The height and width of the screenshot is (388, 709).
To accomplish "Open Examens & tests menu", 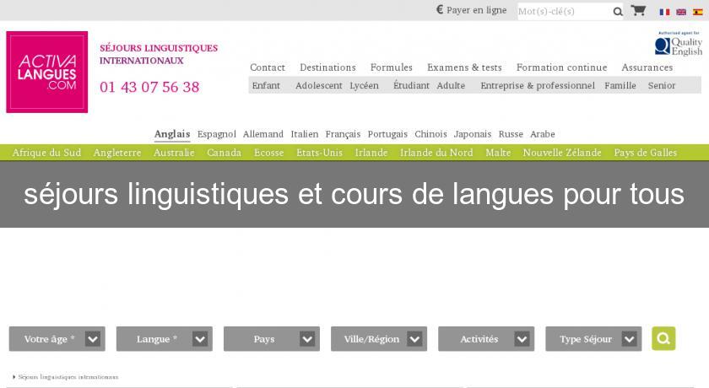I will tap(464, 67).
